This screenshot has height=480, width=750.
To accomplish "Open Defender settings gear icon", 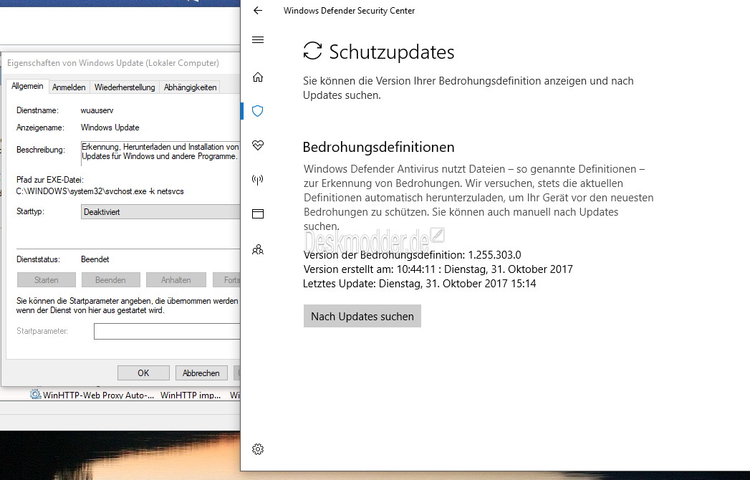I will point(258,449).
